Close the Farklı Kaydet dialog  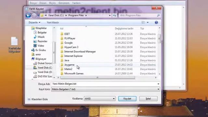coord(157,8)
